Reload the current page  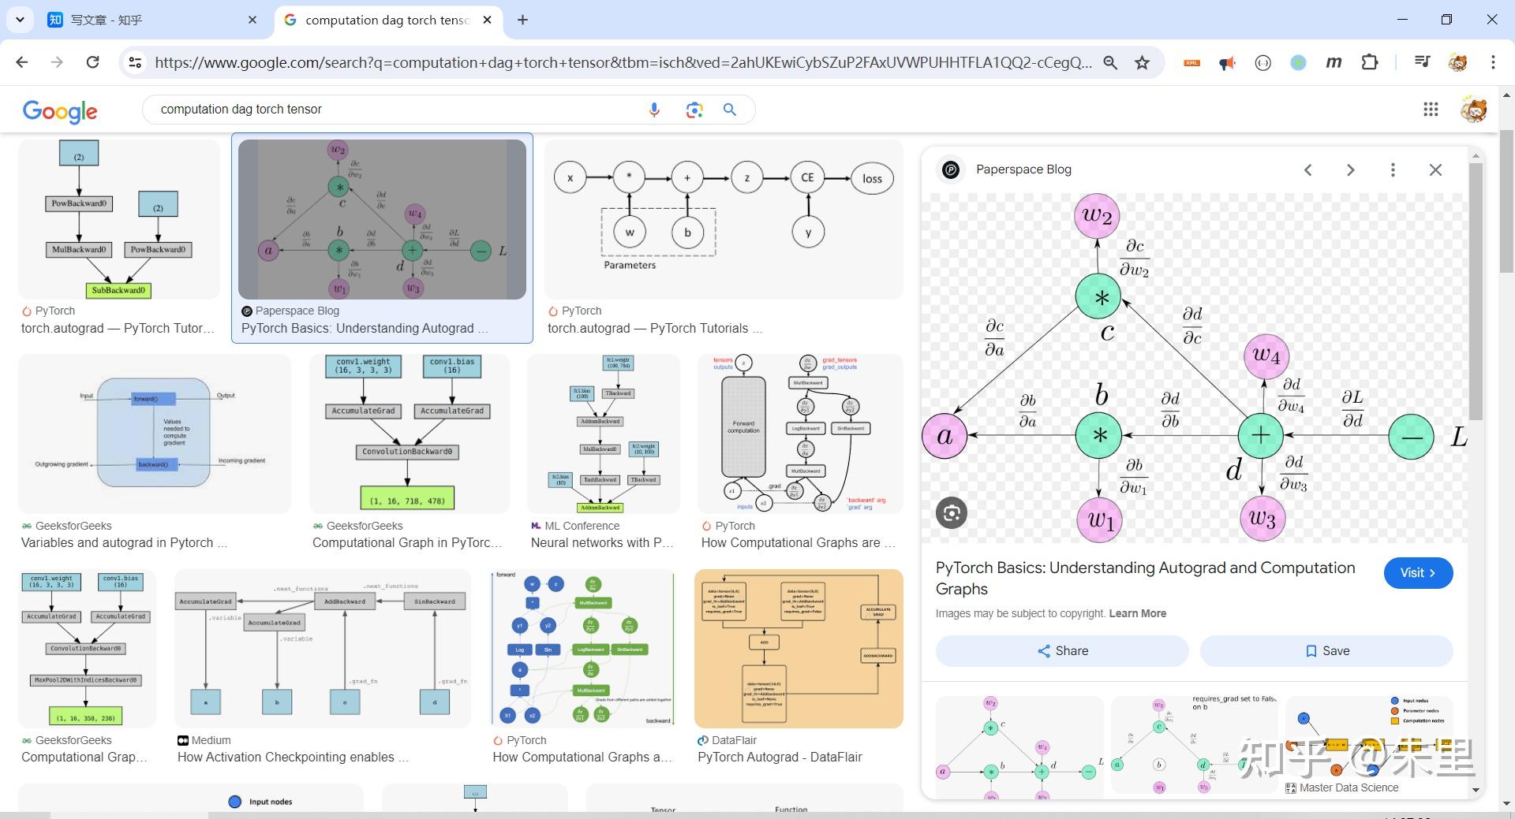click(x=92, y=62)
